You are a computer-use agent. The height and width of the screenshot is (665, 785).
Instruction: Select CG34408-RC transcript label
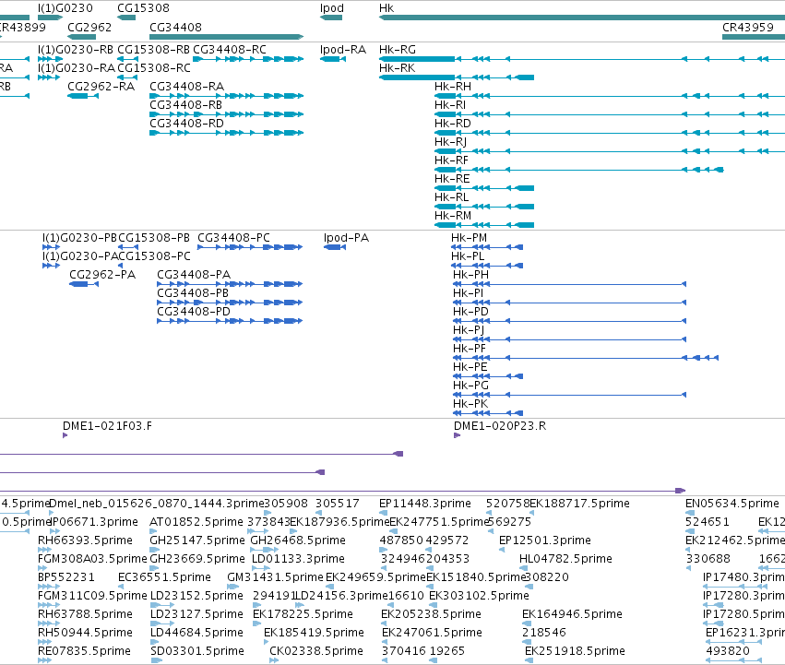(230, 50)
